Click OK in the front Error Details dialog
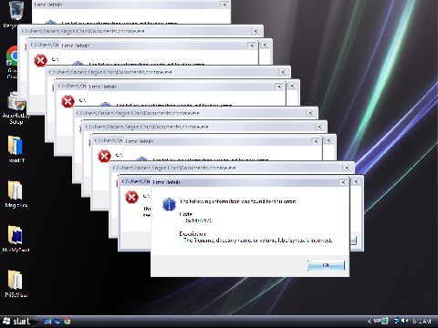 tap(326, 265)
